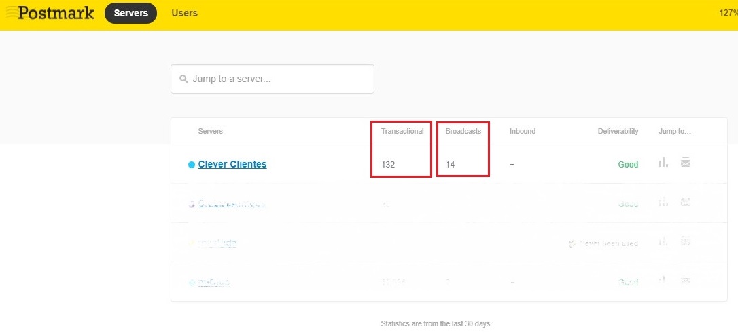Click the magnifier icon in the search box
Screen dimensions: 738x335
[183, 79]
